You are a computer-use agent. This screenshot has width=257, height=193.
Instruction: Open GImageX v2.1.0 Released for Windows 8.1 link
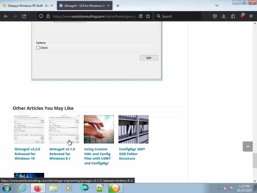(x=62, y=154)
